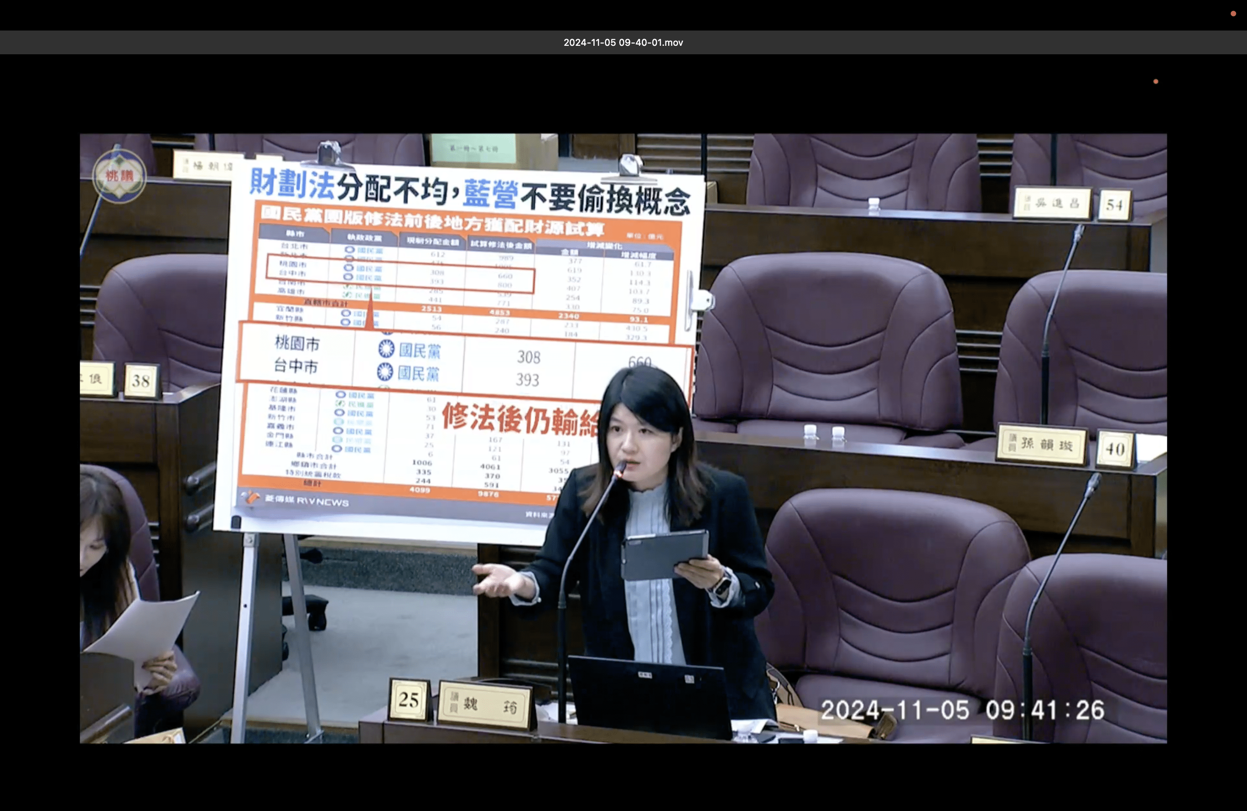The height and width of the screenshot is (811, 1247).
Task: Click the name plate reading "魏 筠"
Action: 485,705
